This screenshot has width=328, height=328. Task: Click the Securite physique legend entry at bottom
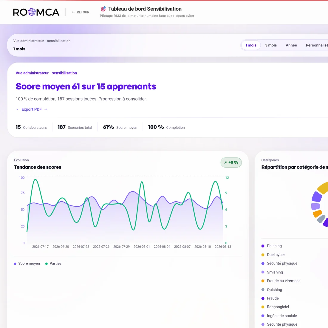279,324
